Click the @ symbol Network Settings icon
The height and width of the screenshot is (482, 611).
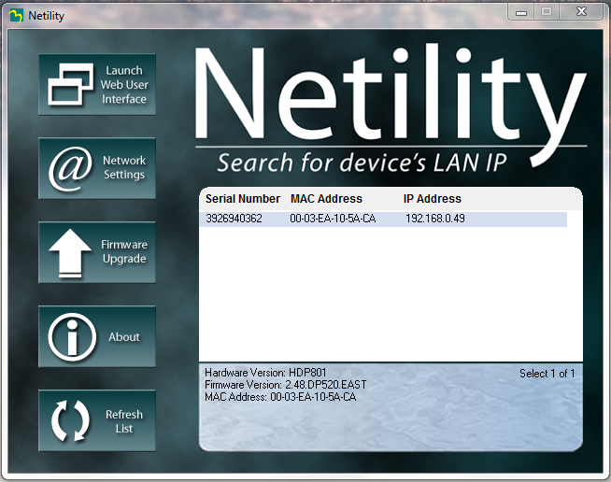click(70, 169)
